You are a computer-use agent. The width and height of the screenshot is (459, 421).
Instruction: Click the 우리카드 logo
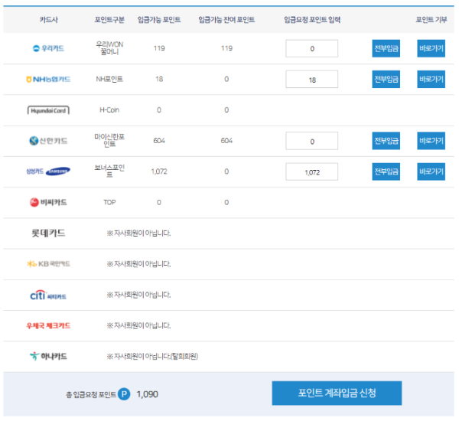tap(48, 48)
